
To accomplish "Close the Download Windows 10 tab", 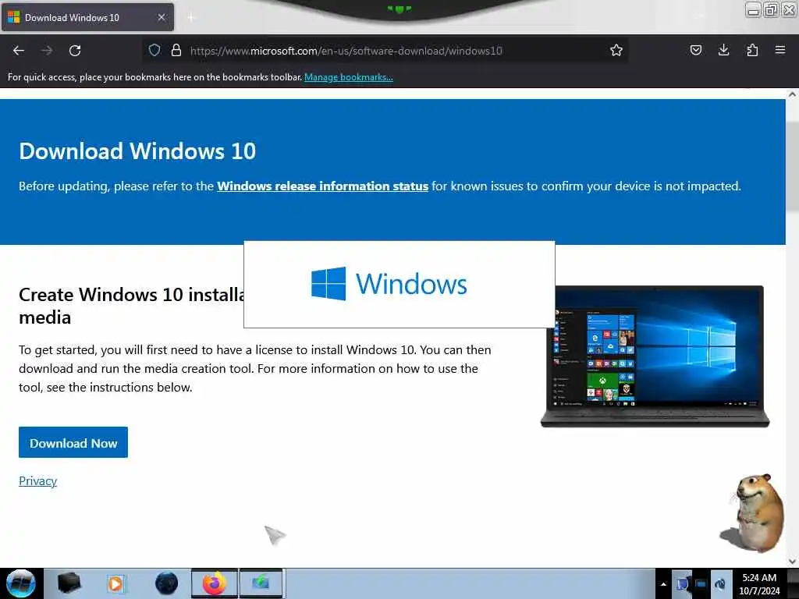I will coord(162,17).
